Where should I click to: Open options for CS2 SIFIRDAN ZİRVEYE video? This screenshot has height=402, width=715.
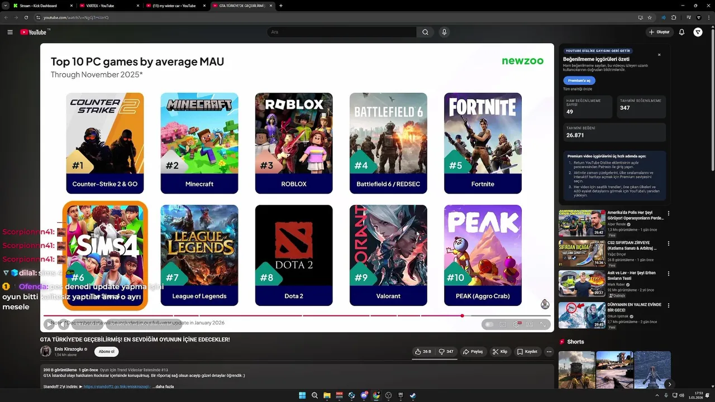point(669,243)
